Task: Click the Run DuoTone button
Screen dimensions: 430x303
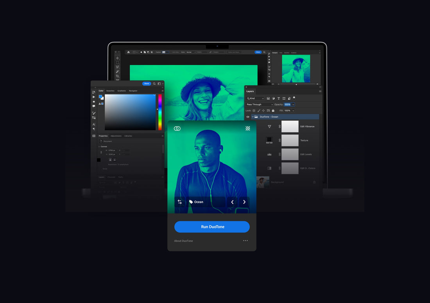Action: (x=212, y=227)
